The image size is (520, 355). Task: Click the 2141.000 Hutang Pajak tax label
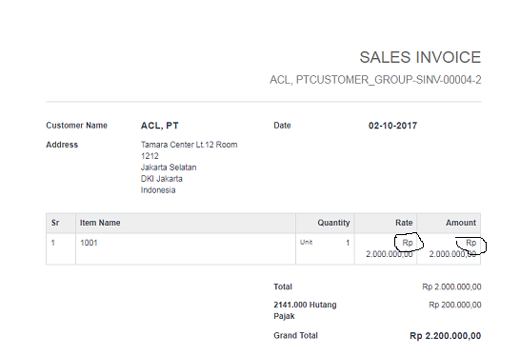tap(305, 310)
